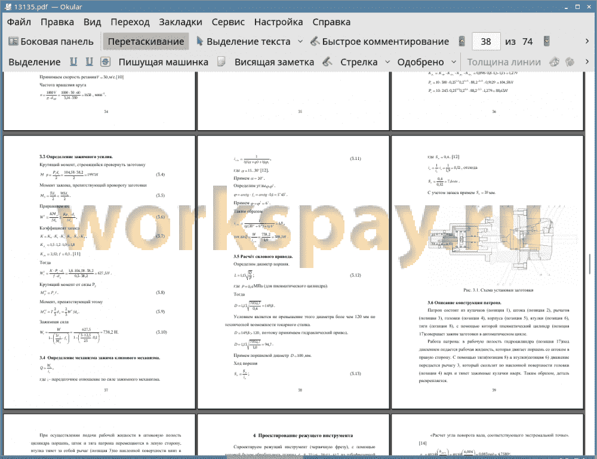This screenshot has width=597, height=459.
Task: Show hidden items of the annotation toolbar
Action: (x=587, y=61)
